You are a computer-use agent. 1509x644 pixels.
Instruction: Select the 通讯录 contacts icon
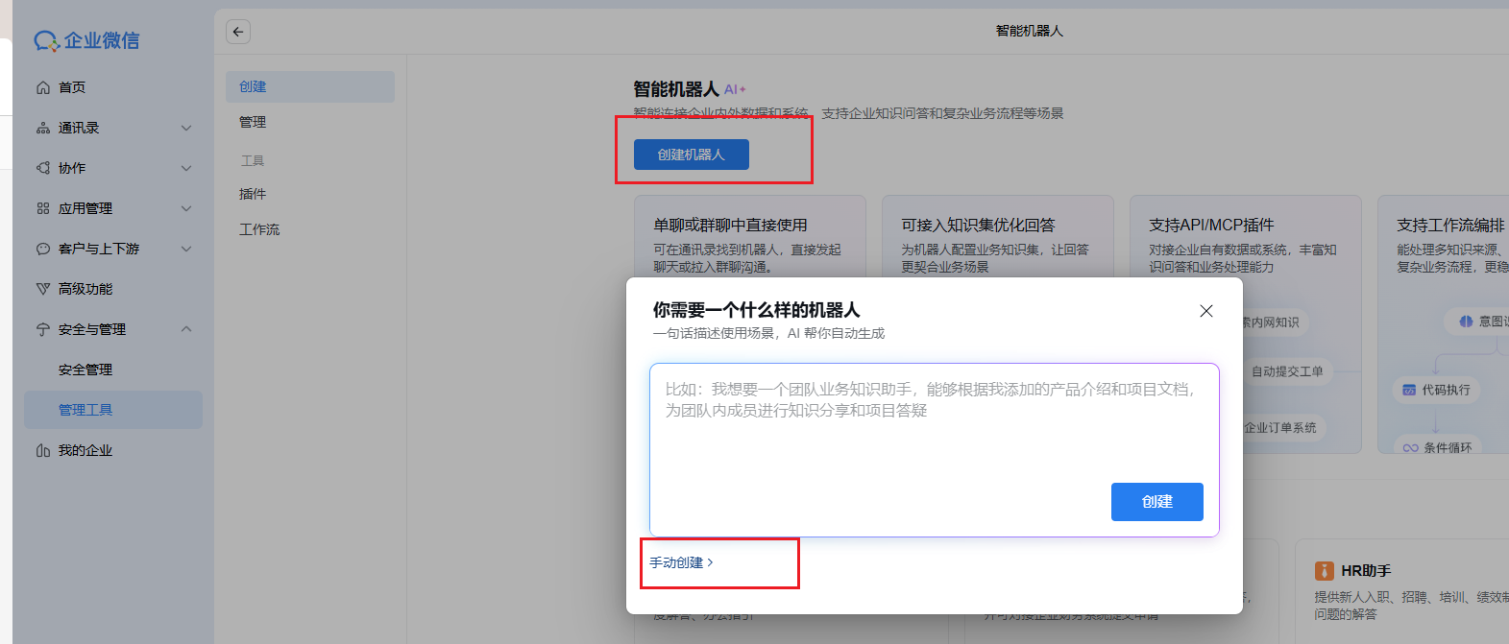[43, 128]
